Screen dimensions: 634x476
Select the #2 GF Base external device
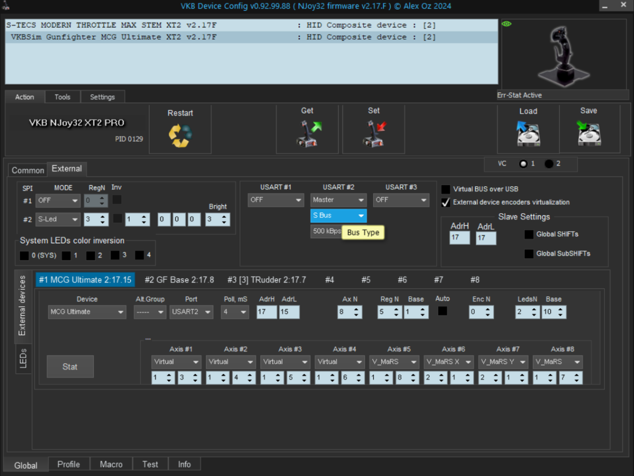click(179, 280)
